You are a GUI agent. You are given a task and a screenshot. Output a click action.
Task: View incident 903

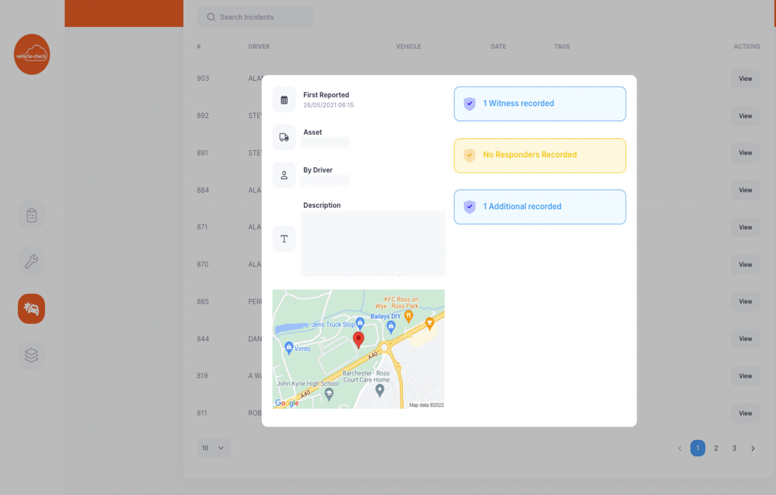(745, 79)
